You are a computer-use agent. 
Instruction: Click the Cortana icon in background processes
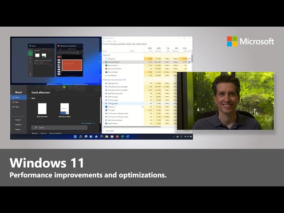pos(106,107)
